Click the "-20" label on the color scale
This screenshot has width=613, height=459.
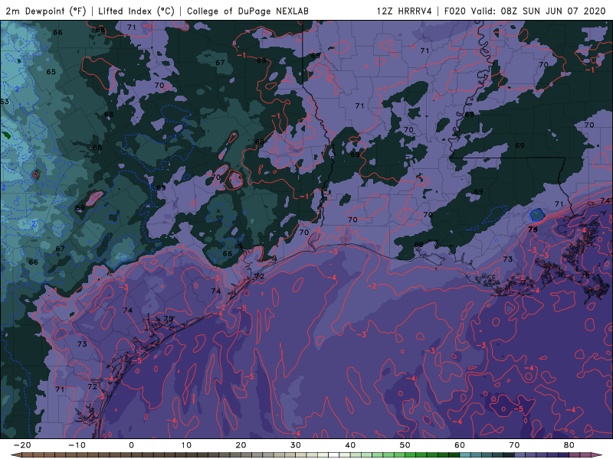click(22, 445)
